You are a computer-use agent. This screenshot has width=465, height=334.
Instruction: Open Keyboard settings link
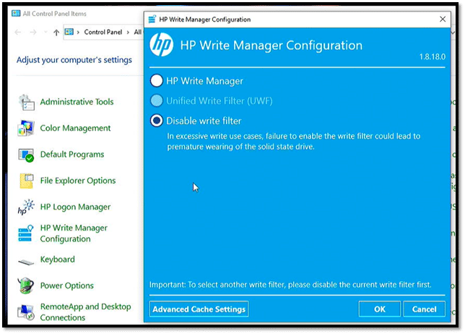tap(58, 260)
